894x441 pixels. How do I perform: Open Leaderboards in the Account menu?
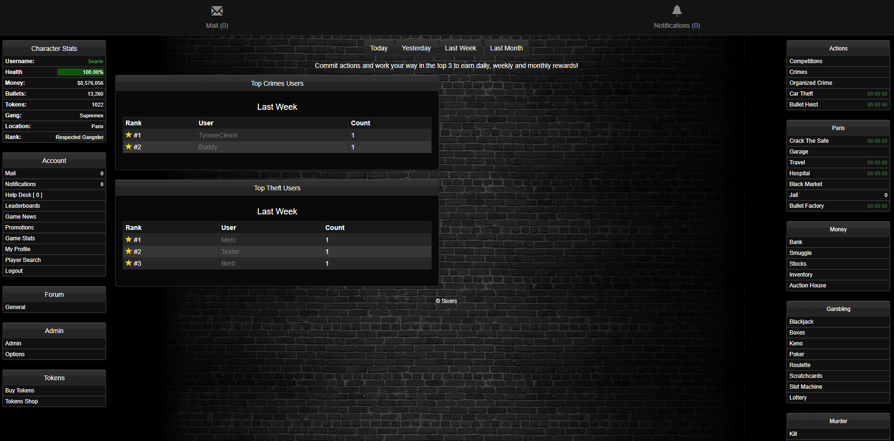coord(23,206)
